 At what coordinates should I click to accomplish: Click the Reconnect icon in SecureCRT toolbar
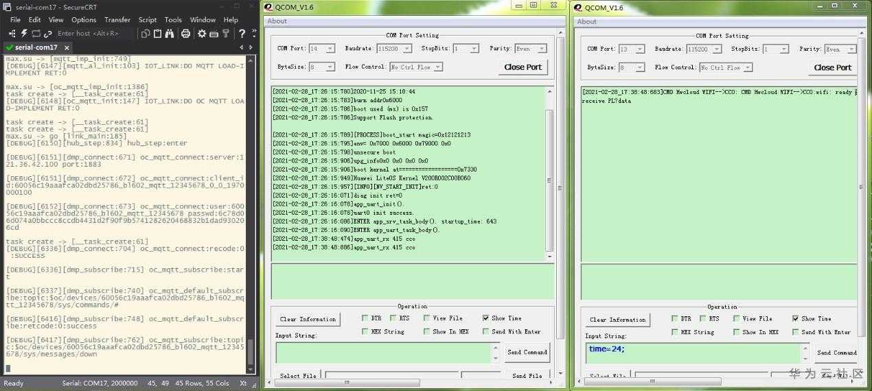coord(36,33)
